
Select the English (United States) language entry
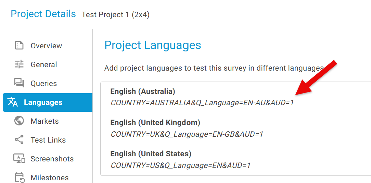(151, 154)
